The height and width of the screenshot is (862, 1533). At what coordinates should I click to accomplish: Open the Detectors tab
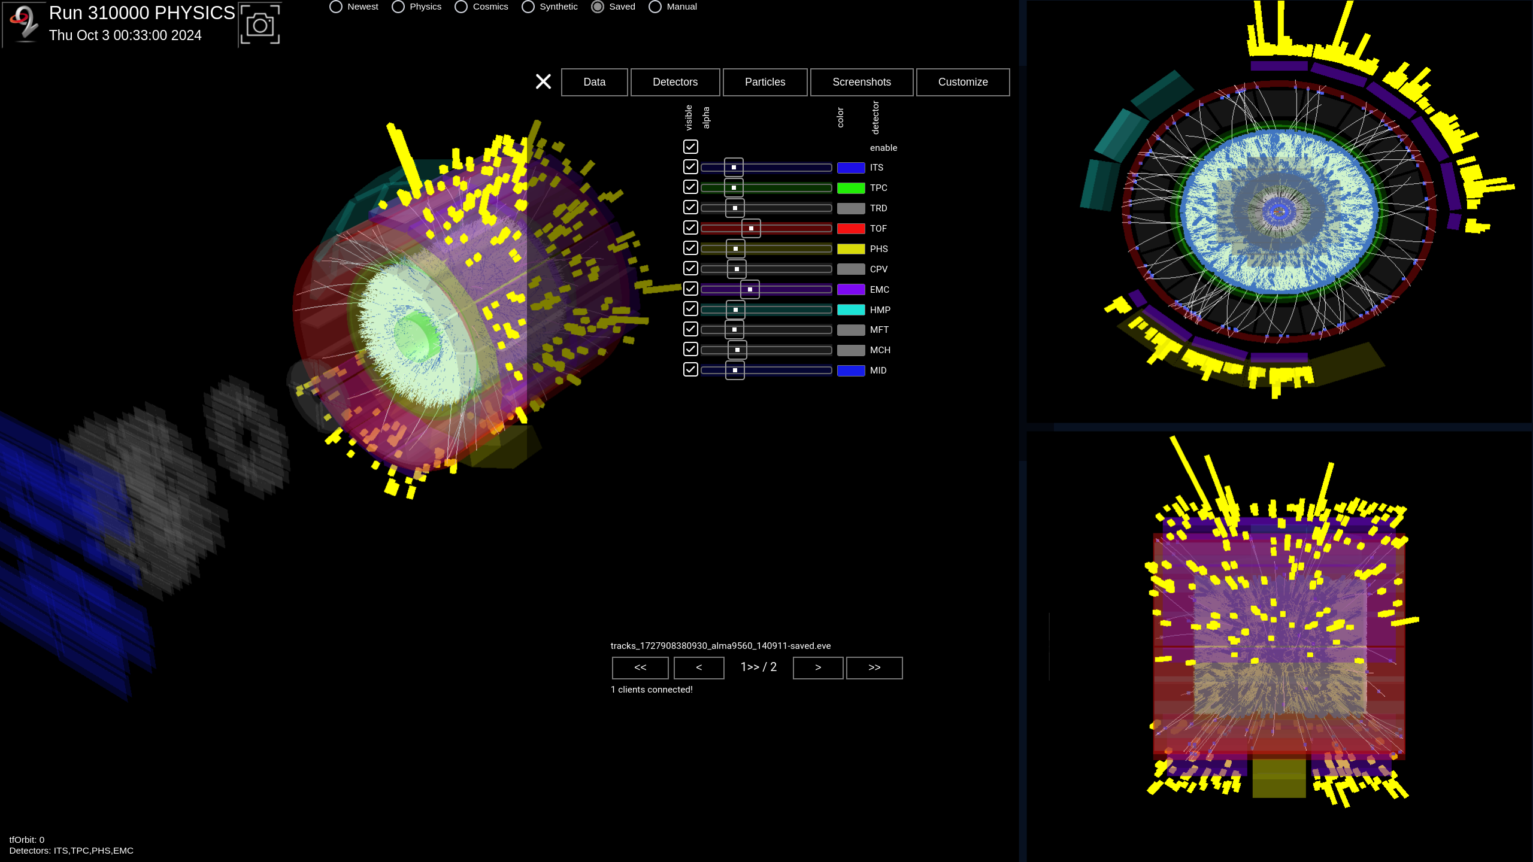(x=675, y=82)
